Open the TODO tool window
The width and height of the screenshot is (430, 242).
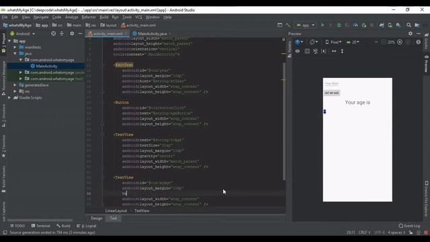pyautogui.click(x=17, y=226)
